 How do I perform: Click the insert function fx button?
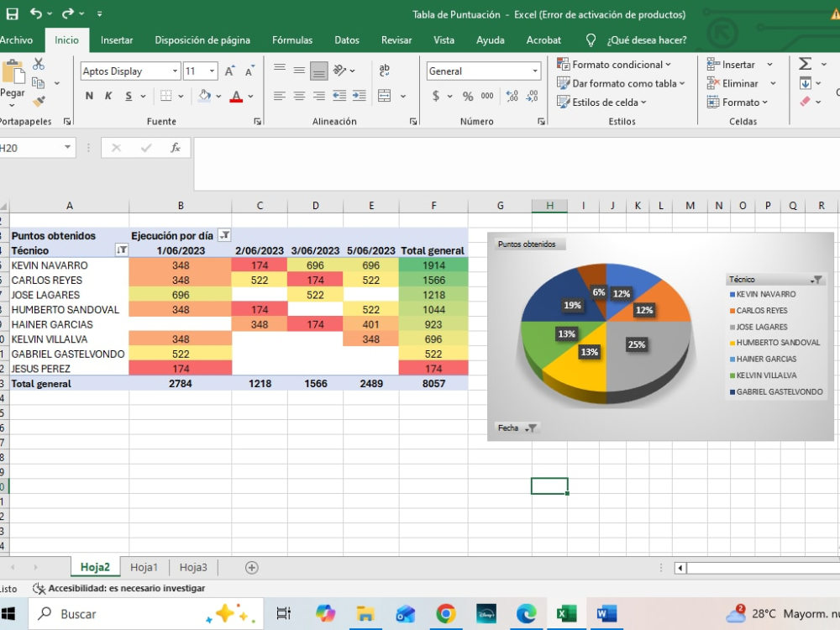coord(176,148)
